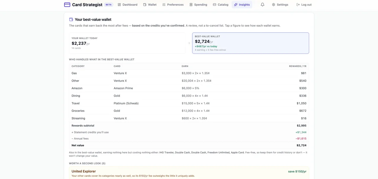The width and height of the screenshot is (378, 179).
Task: Click the "$6,000 × 5%" Amazon earn formula
Action: click(190, 88)
